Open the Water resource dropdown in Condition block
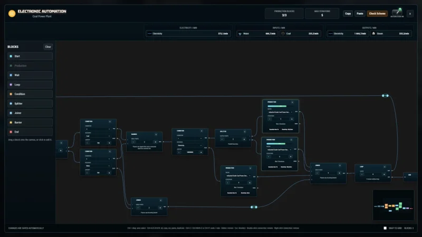This screenshot has height=237, width=422. coord(98,166)
